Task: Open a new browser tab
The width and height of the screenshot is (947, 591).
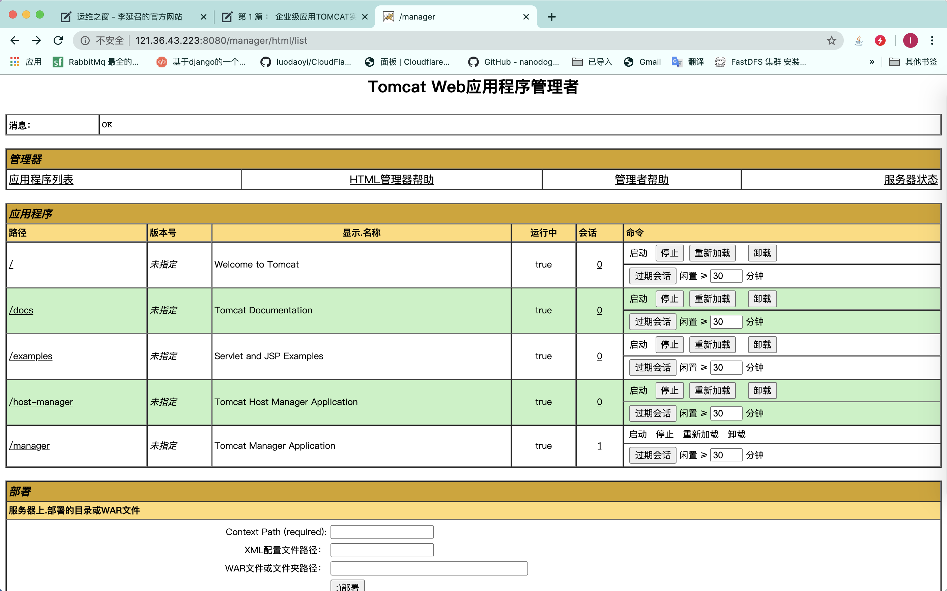Action: pos(551,17)
